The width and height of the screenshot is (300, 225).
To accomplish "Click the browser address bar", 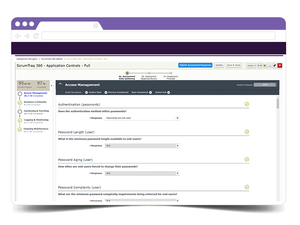I will pos(158,36).
